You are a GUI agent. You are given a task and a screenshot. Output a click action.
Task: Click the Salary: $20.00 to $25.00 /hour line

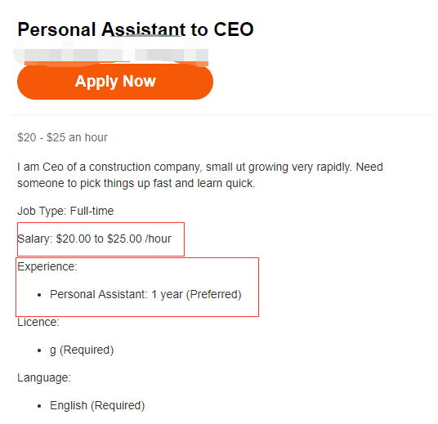(94, 239)
